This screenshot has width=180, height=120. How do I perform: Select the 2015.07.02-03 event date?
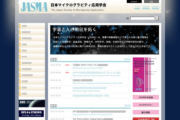57,112
